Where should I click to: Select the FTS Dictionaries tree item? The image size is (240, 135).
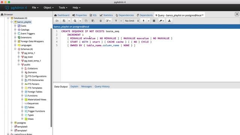tap(36, 80)
